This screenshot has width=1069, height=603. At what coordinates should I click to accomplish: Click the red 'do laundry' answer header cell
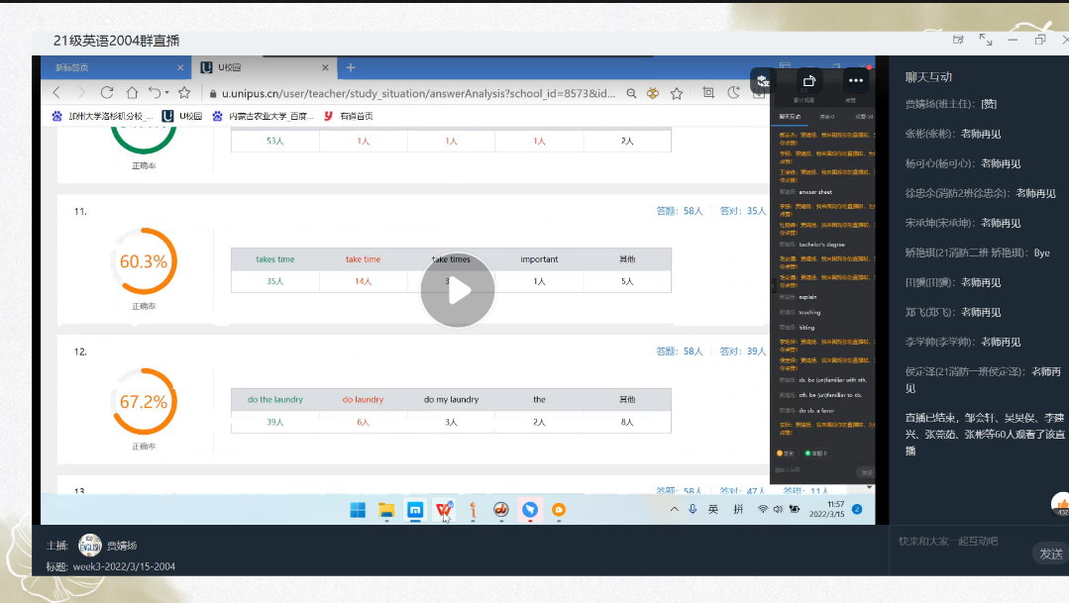[x=363, y=399]
